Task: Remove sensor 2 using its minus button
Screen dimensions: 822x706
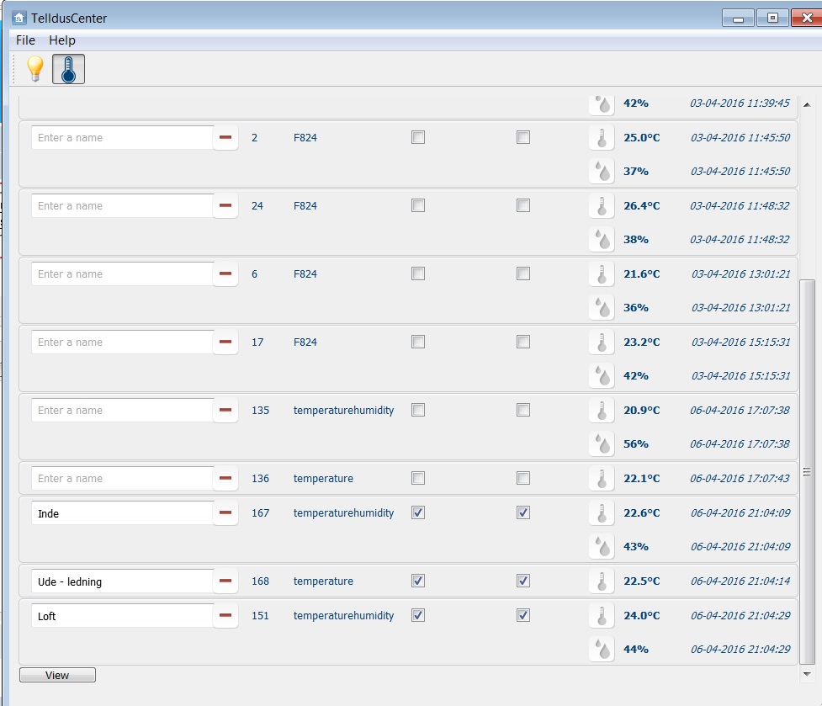Action: pyautogui.click(x=225, y=137)
